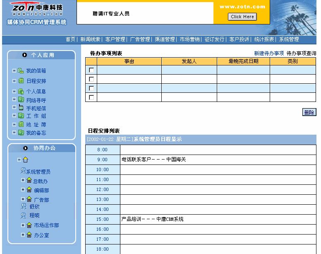The width and height of the screenshot is (321, 254).
Task: Click the 系统管理员 user icon
Action: click(x=23, y=171)
